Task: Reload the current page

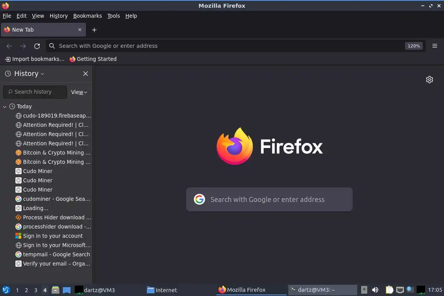Action: point(37,46)
